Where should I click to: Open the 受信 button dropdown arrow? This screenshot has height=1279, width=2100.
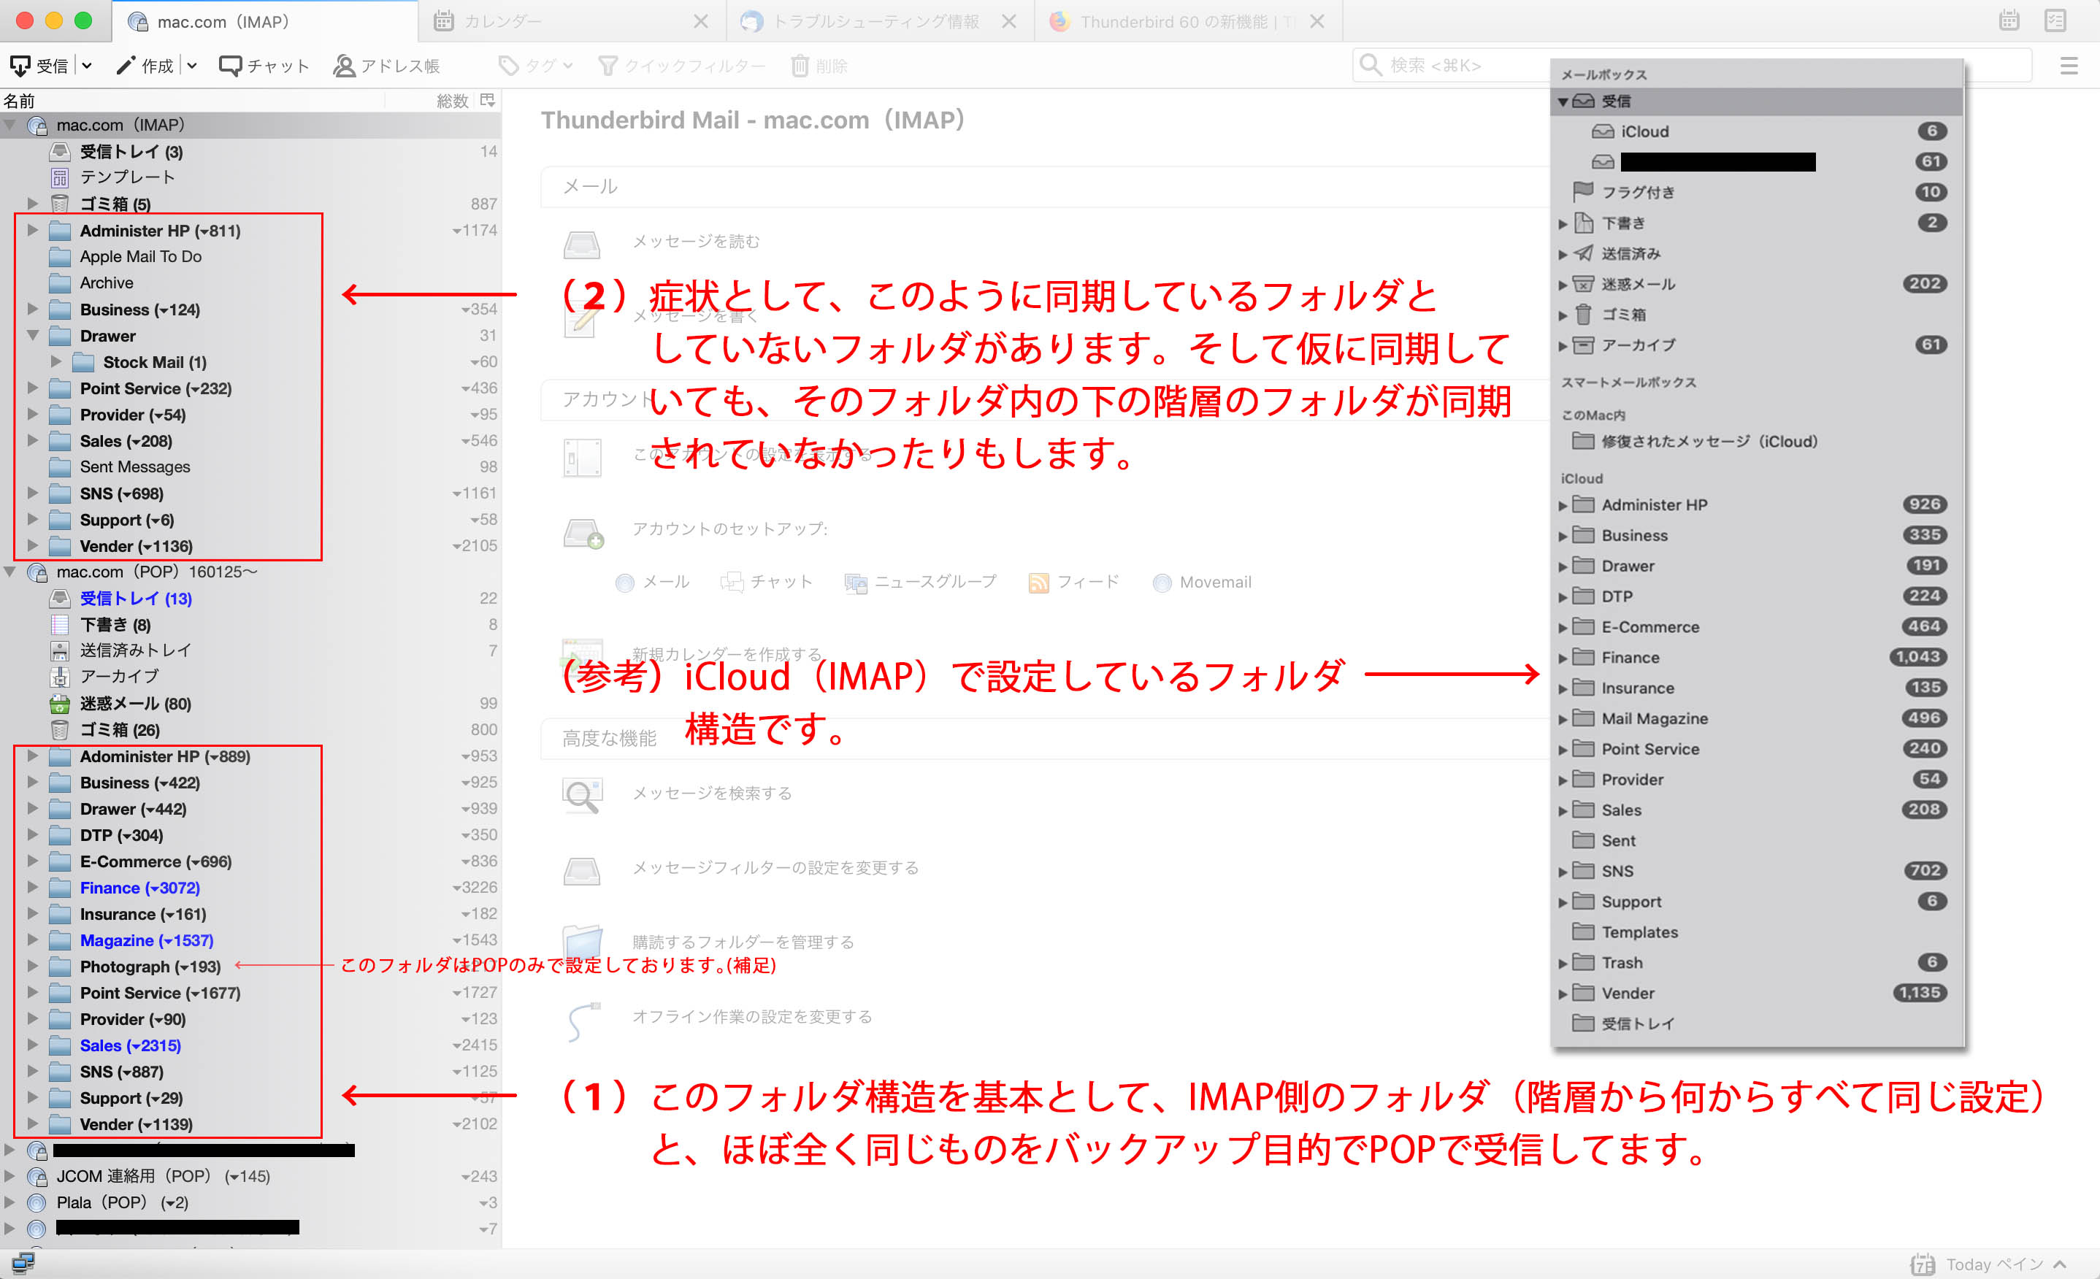pyautogui.click(x=87, y=66)
